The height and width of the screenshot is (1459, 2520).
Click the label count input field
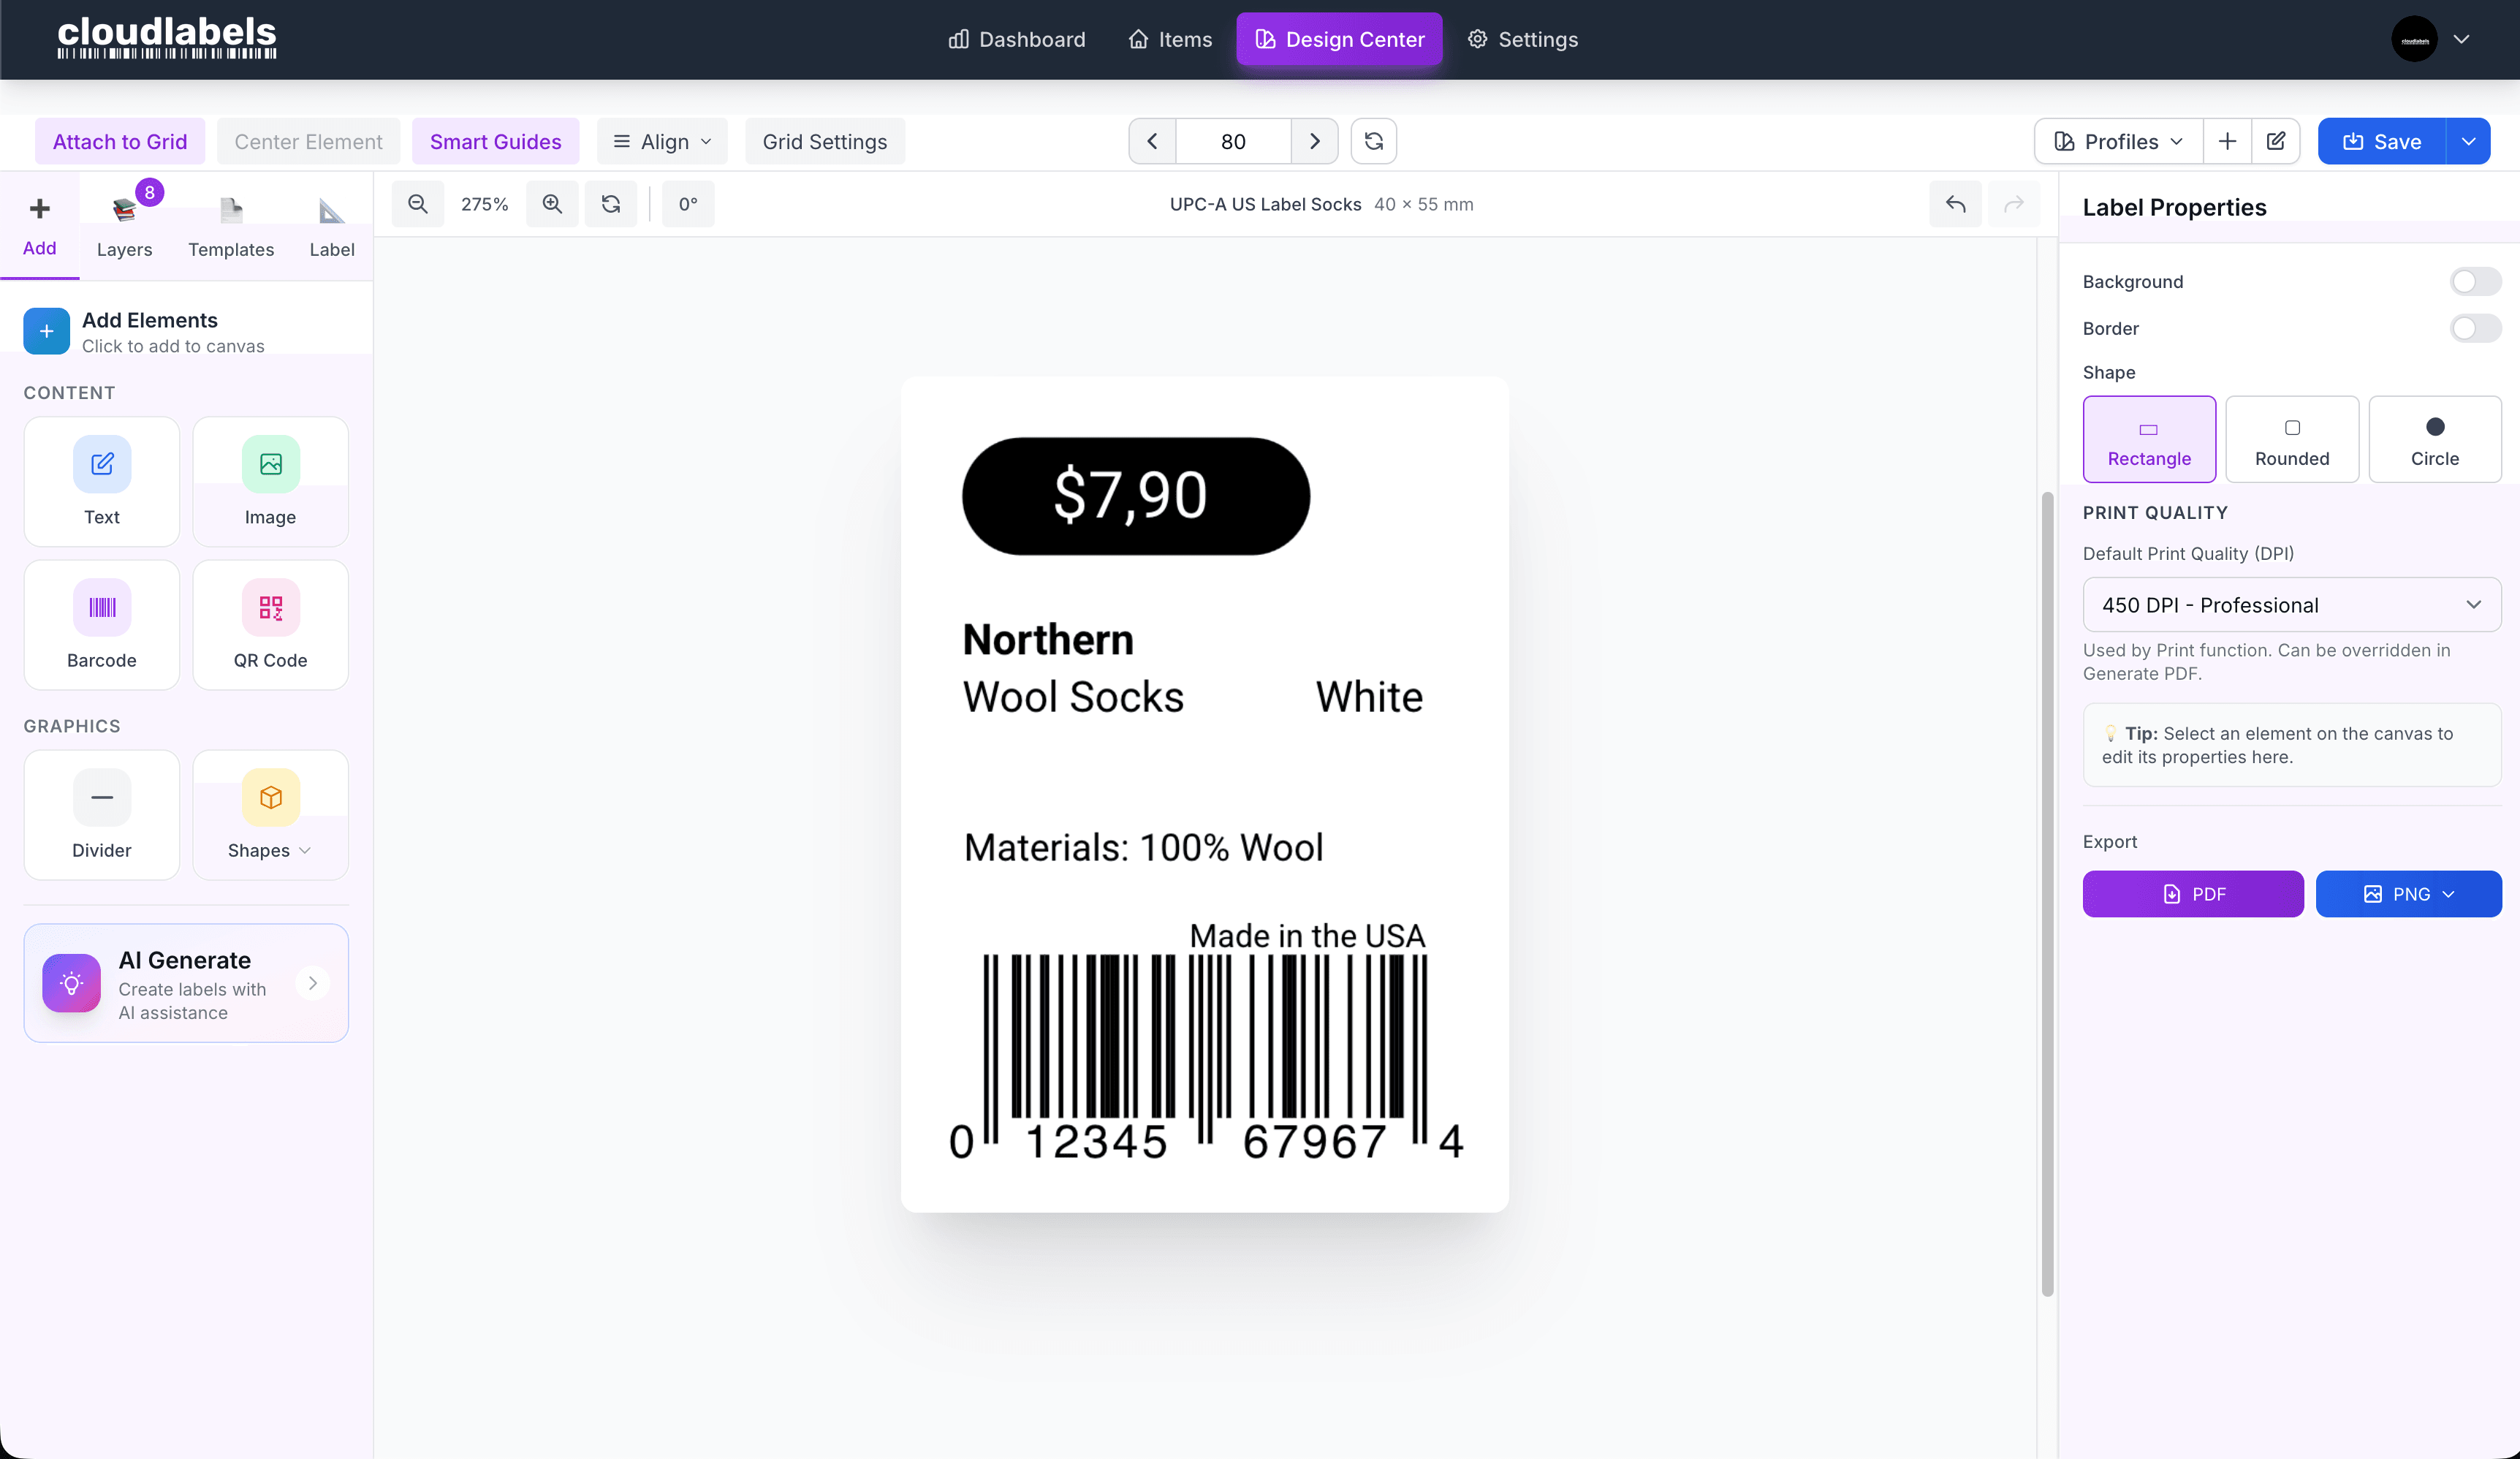1233,141
